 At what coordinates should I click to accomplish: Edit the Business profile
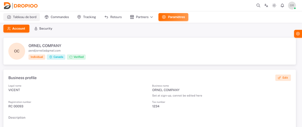[x=283, y=78]
